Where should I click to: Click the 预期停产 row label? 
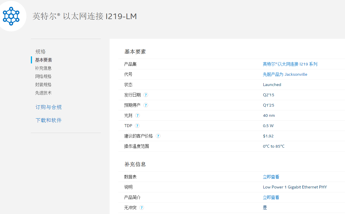(x=132, y=105)
